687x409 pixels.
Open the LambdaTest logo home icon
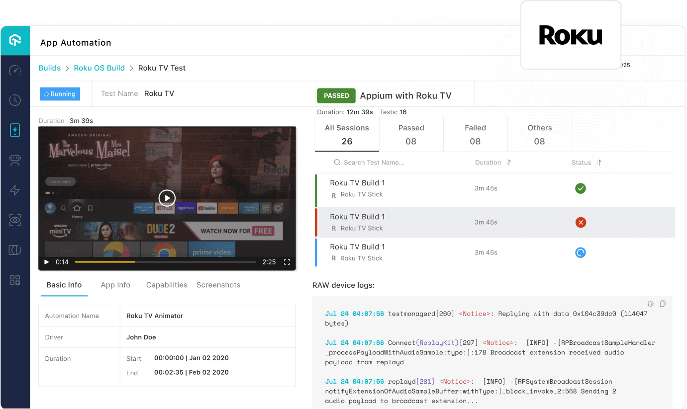pos(15,41)
